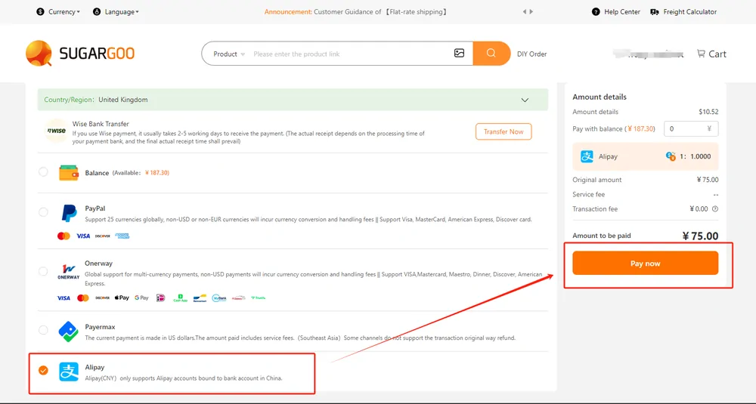Click Alipay exchange rate row in Amount details
This screenshot has width=756, height=404.
(x=645, y=156)
